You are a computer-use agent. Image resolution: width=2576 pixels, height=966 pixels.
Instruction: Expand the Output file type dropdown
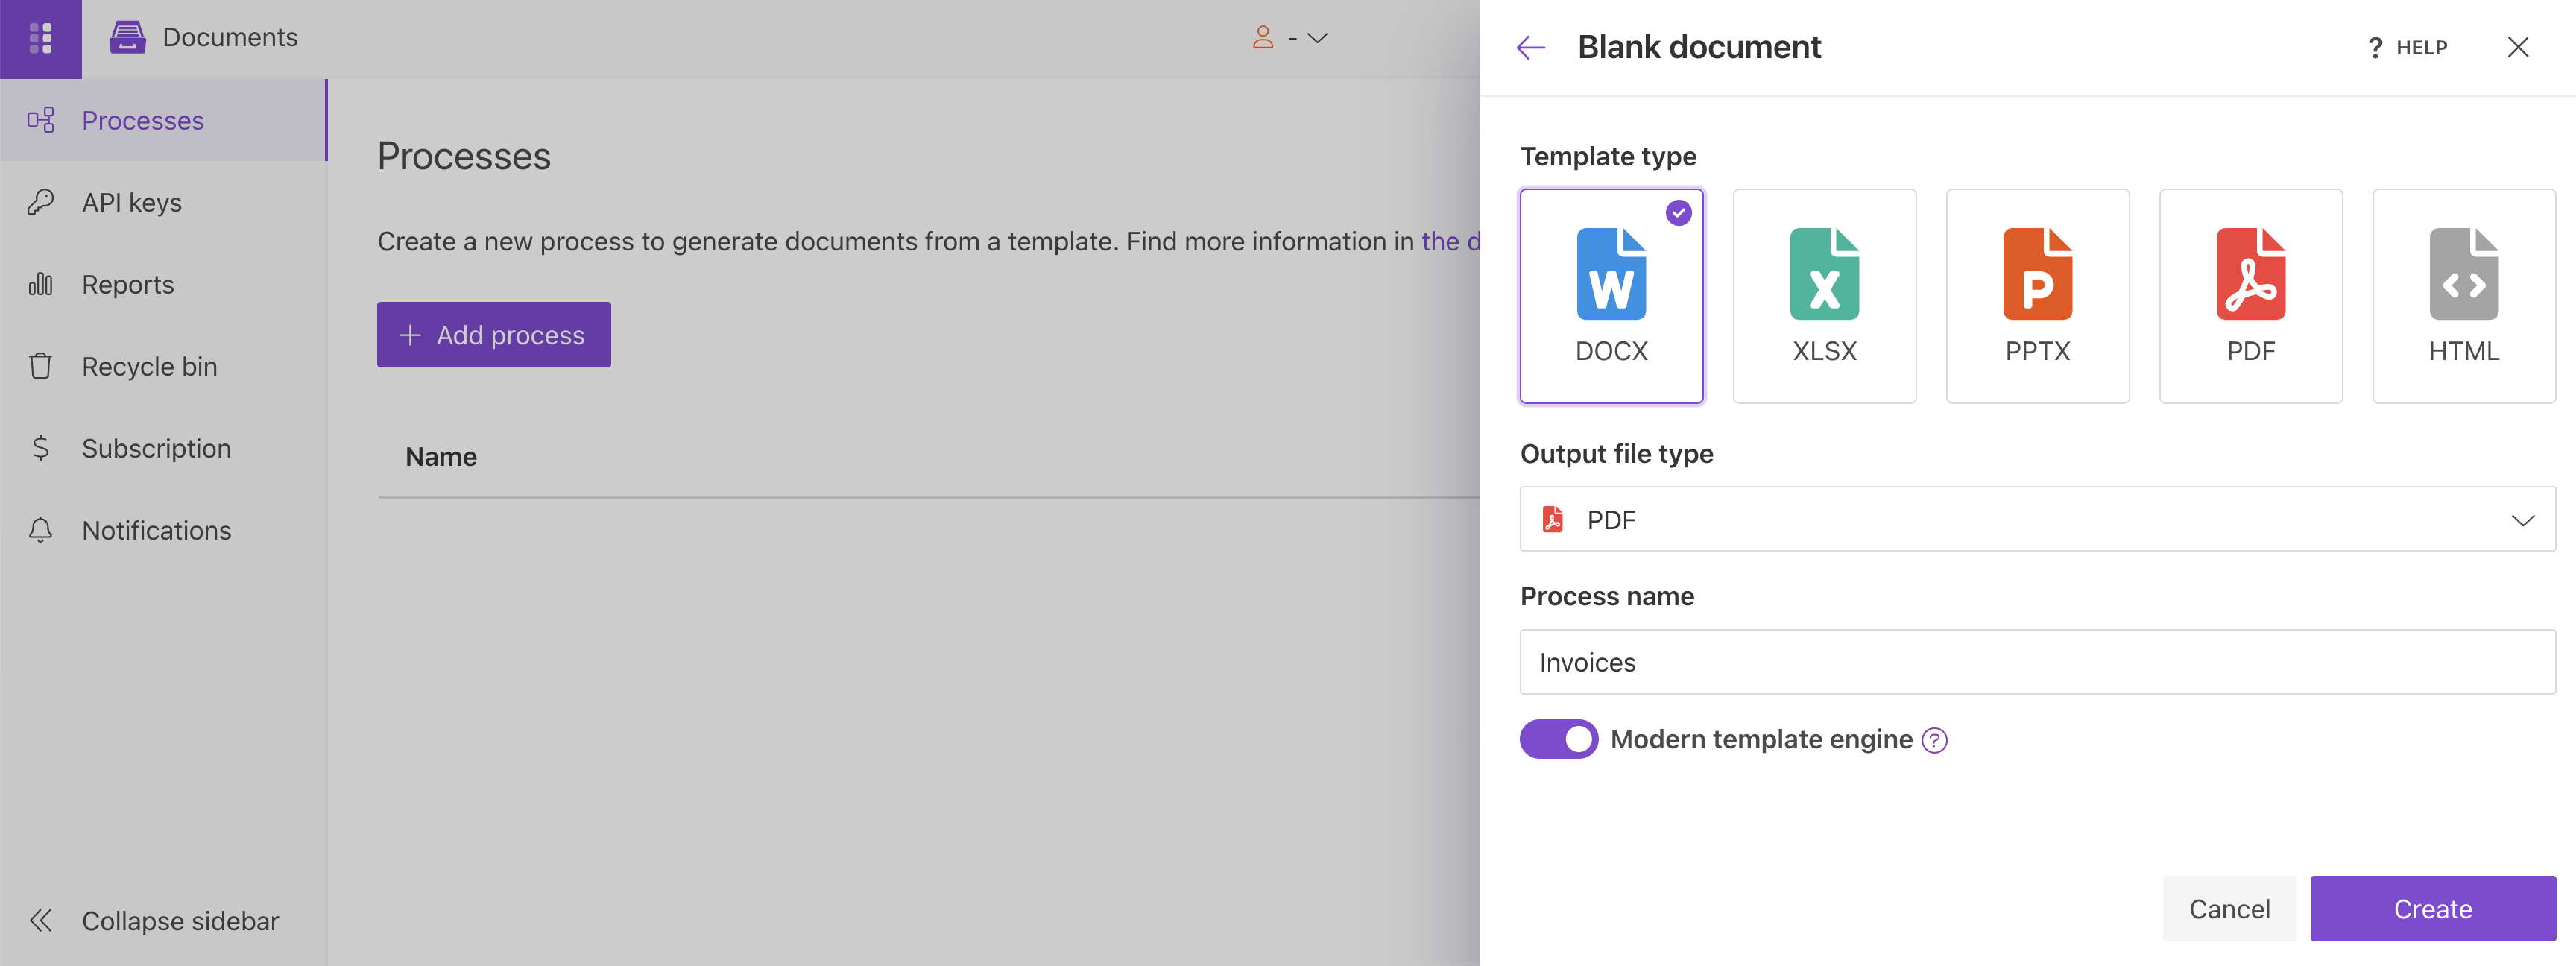click(2037, 519)
